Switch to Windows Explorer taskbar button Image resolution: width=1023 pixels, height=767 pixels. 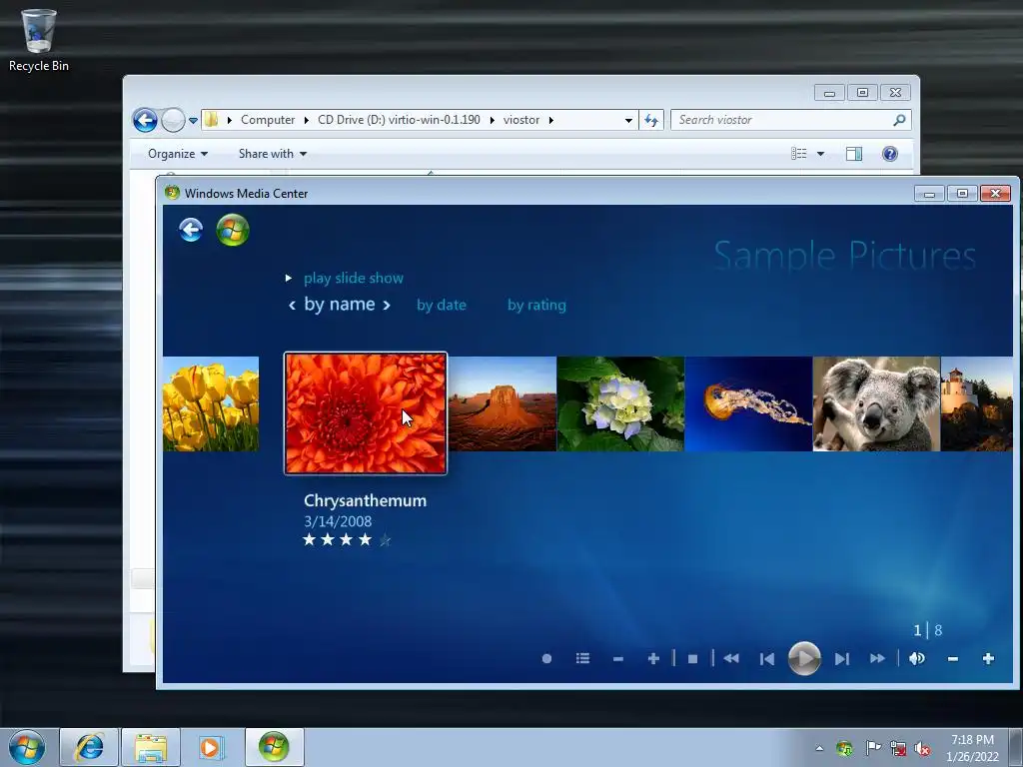(151, 747)
